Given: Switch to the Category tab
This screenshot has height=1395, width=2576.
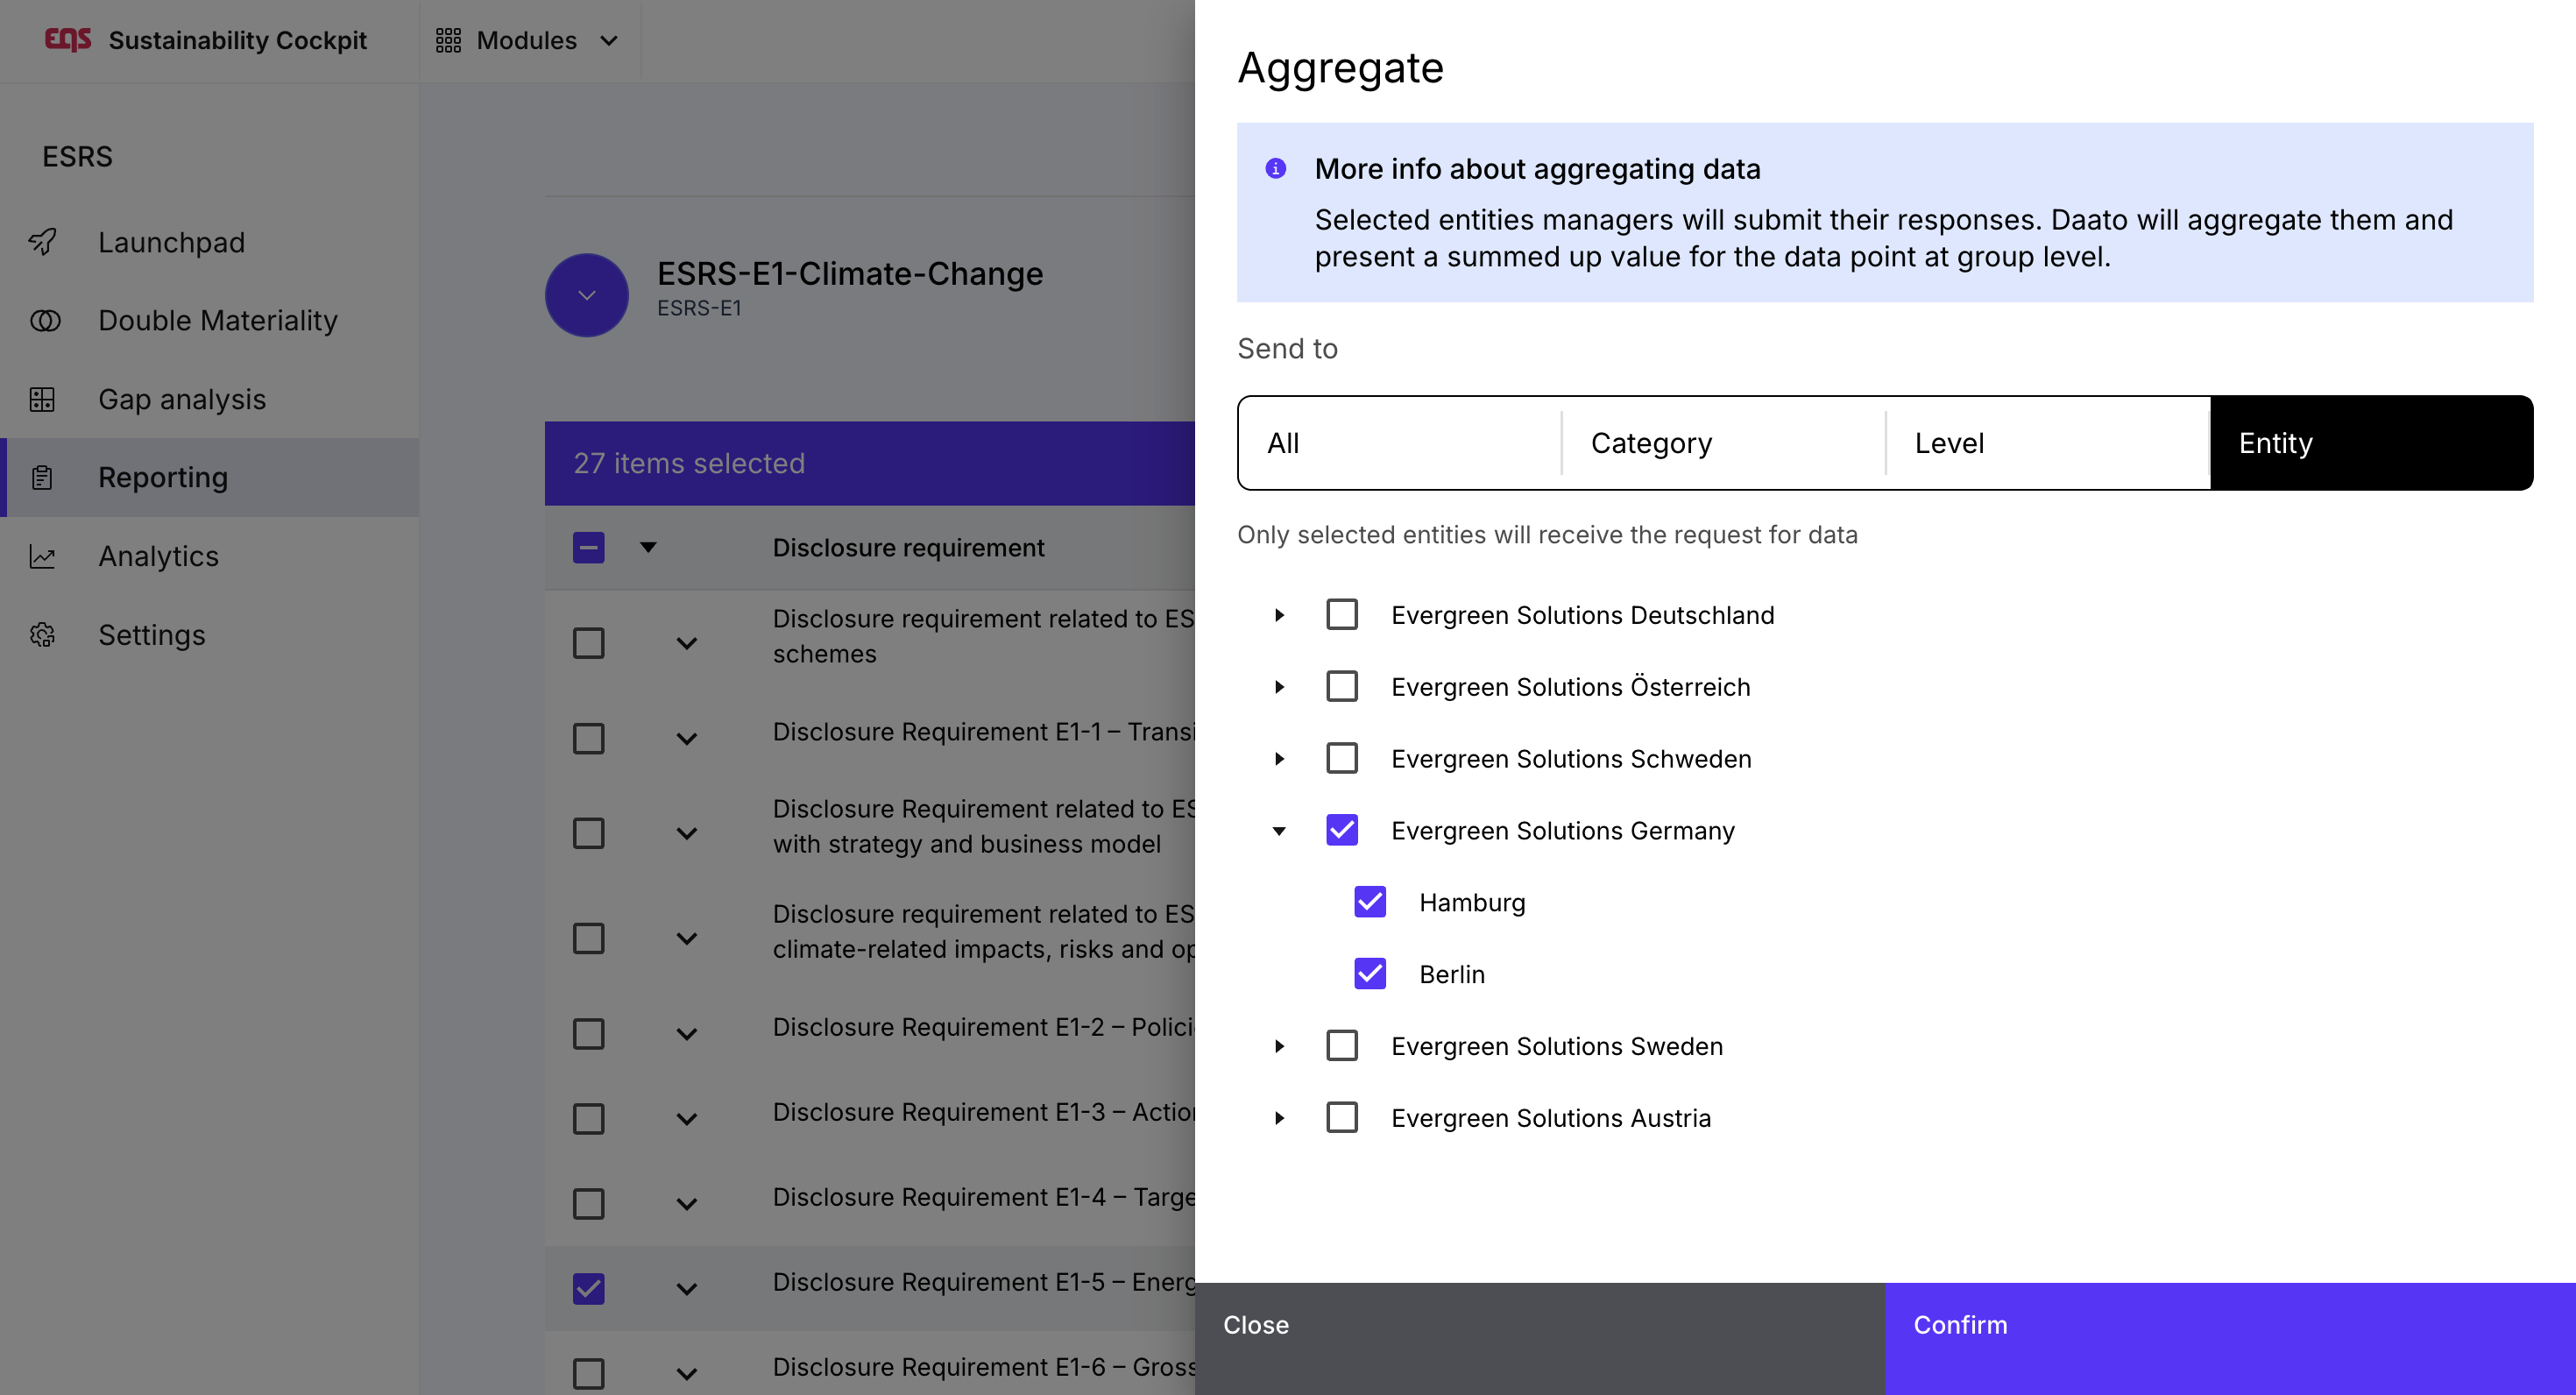Looking at the screenshot, I should pos(1722,443).
